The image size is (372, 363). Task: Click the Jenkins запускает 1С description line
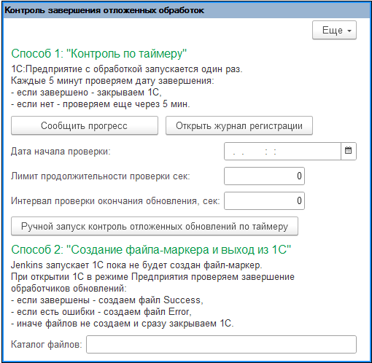point(136,265)
